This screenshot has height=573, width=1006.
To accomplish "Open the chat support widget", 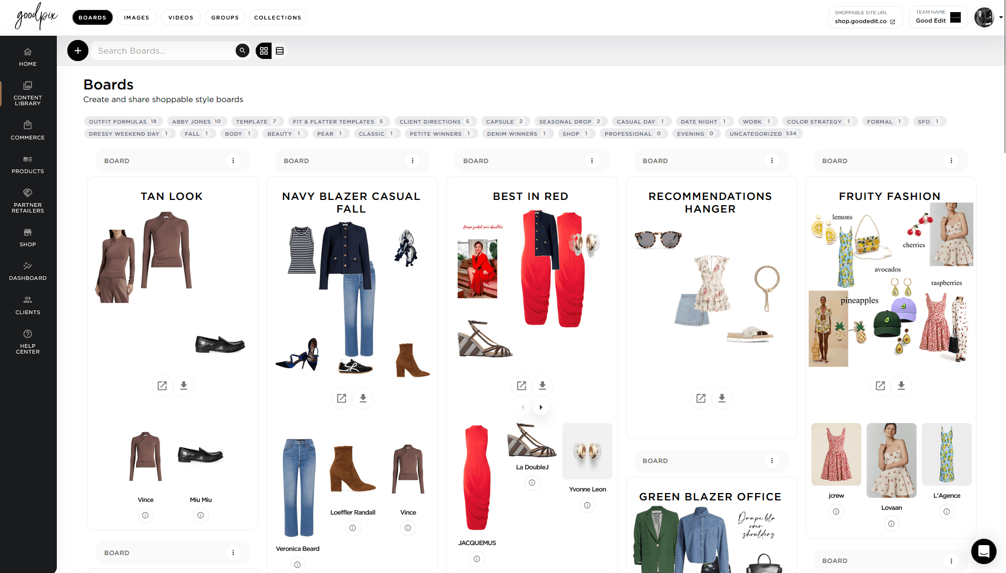I will pyautogui.click(x=983, y=551).
